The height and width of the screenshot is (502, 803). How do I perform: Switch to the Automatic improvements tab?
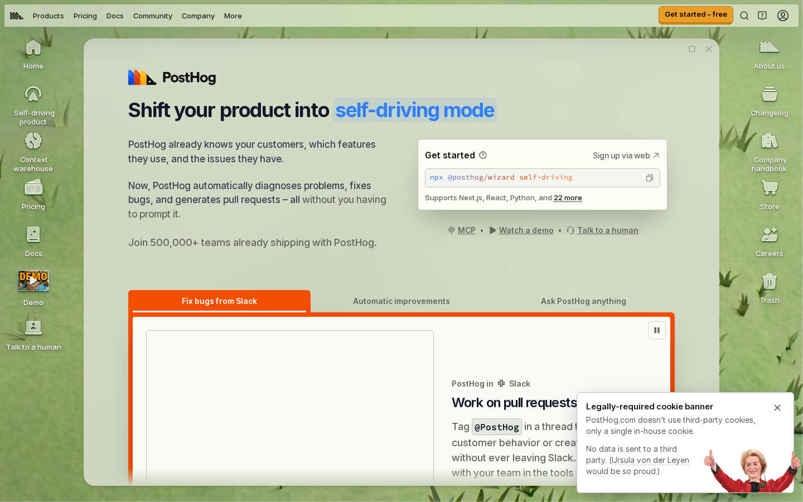pos(401,301)
